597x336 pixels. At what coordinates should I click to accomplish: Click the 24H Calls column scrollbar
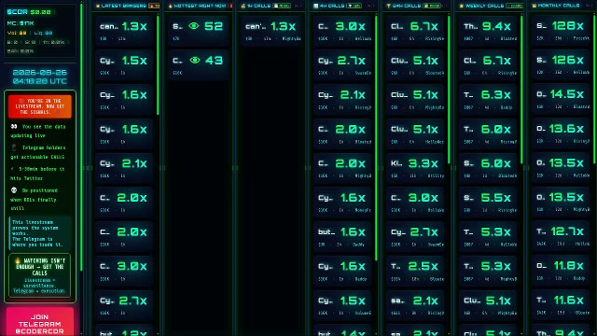(x=449, y=90)
